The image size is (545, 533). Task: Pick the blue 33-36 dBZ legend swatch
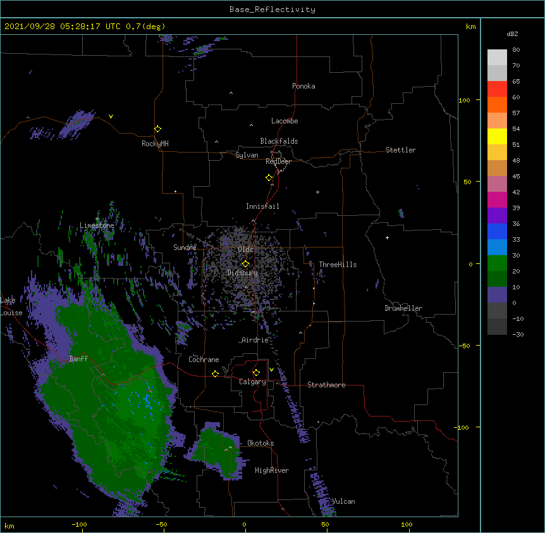tap(497, 232)
